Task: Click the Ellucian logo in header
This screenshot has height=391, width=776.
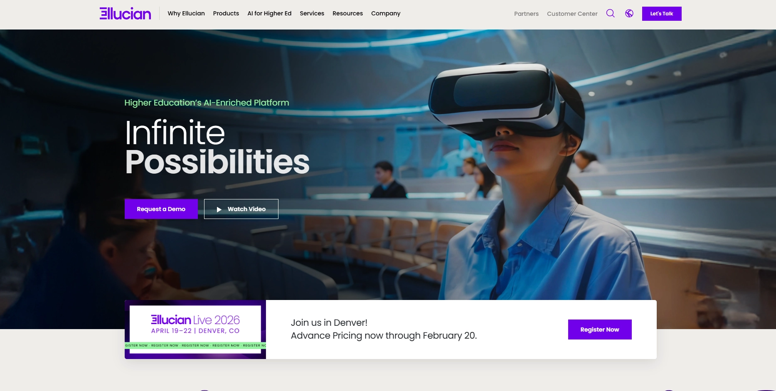Action: click(x=125, y=13)
